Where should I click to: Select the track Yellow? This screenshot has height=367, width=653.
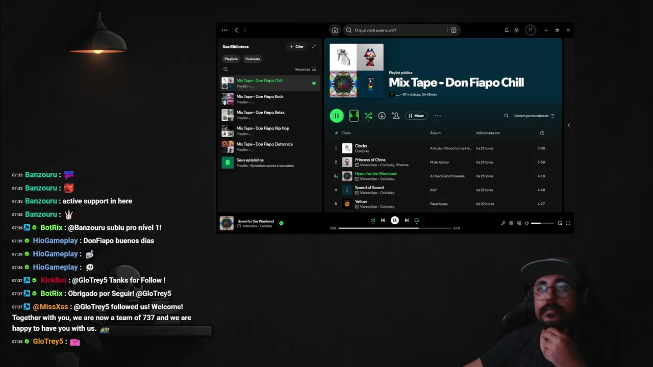[442, 204]
